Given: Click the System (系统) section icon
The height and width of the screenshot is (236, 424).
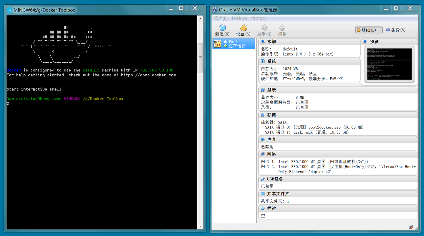Looking at the screenshot, I should pyautogui.click(x=263, y=61).
